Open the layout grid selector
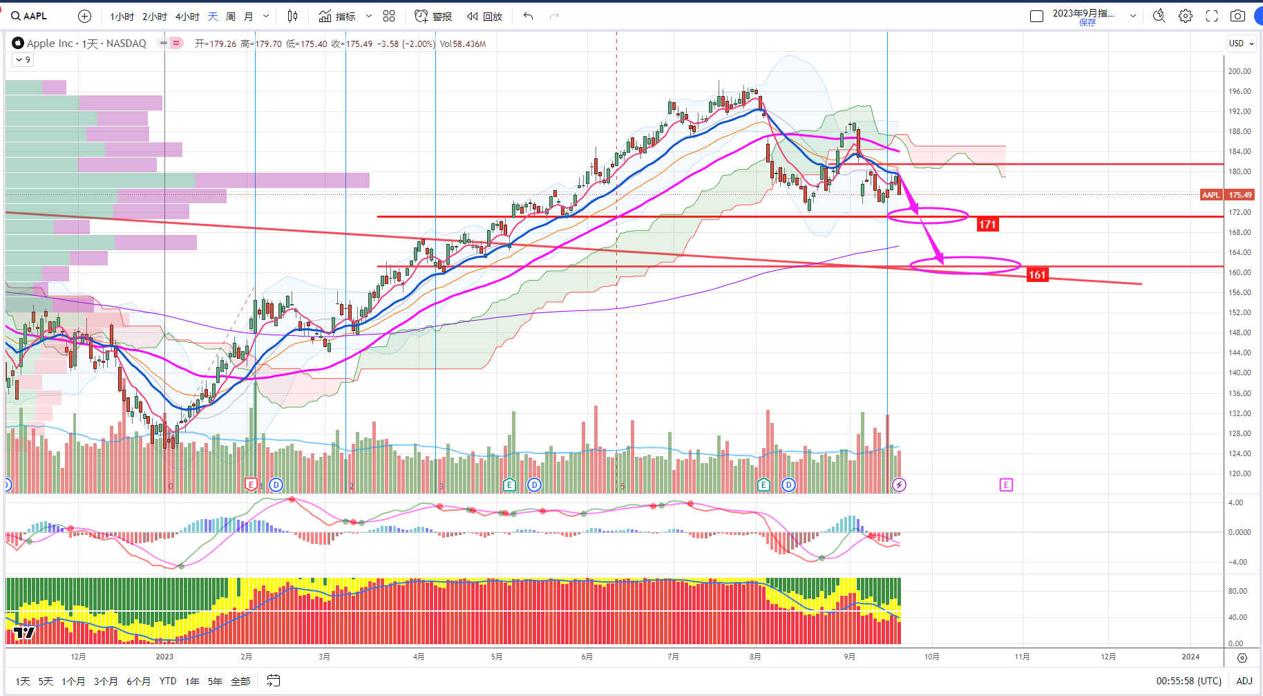1263x696 pixels. [x=389, y=16]
